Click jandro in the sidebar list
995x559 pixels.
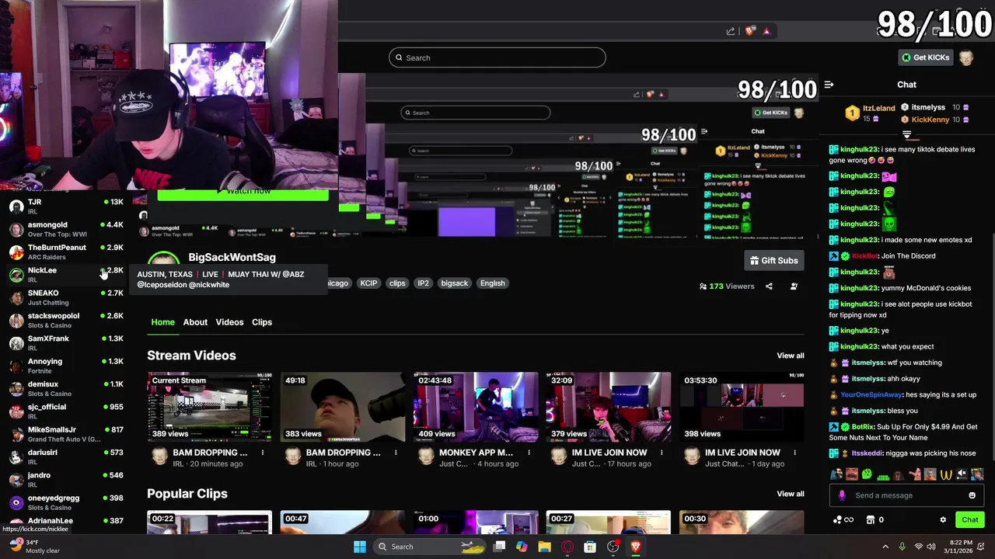pos(66,480)
